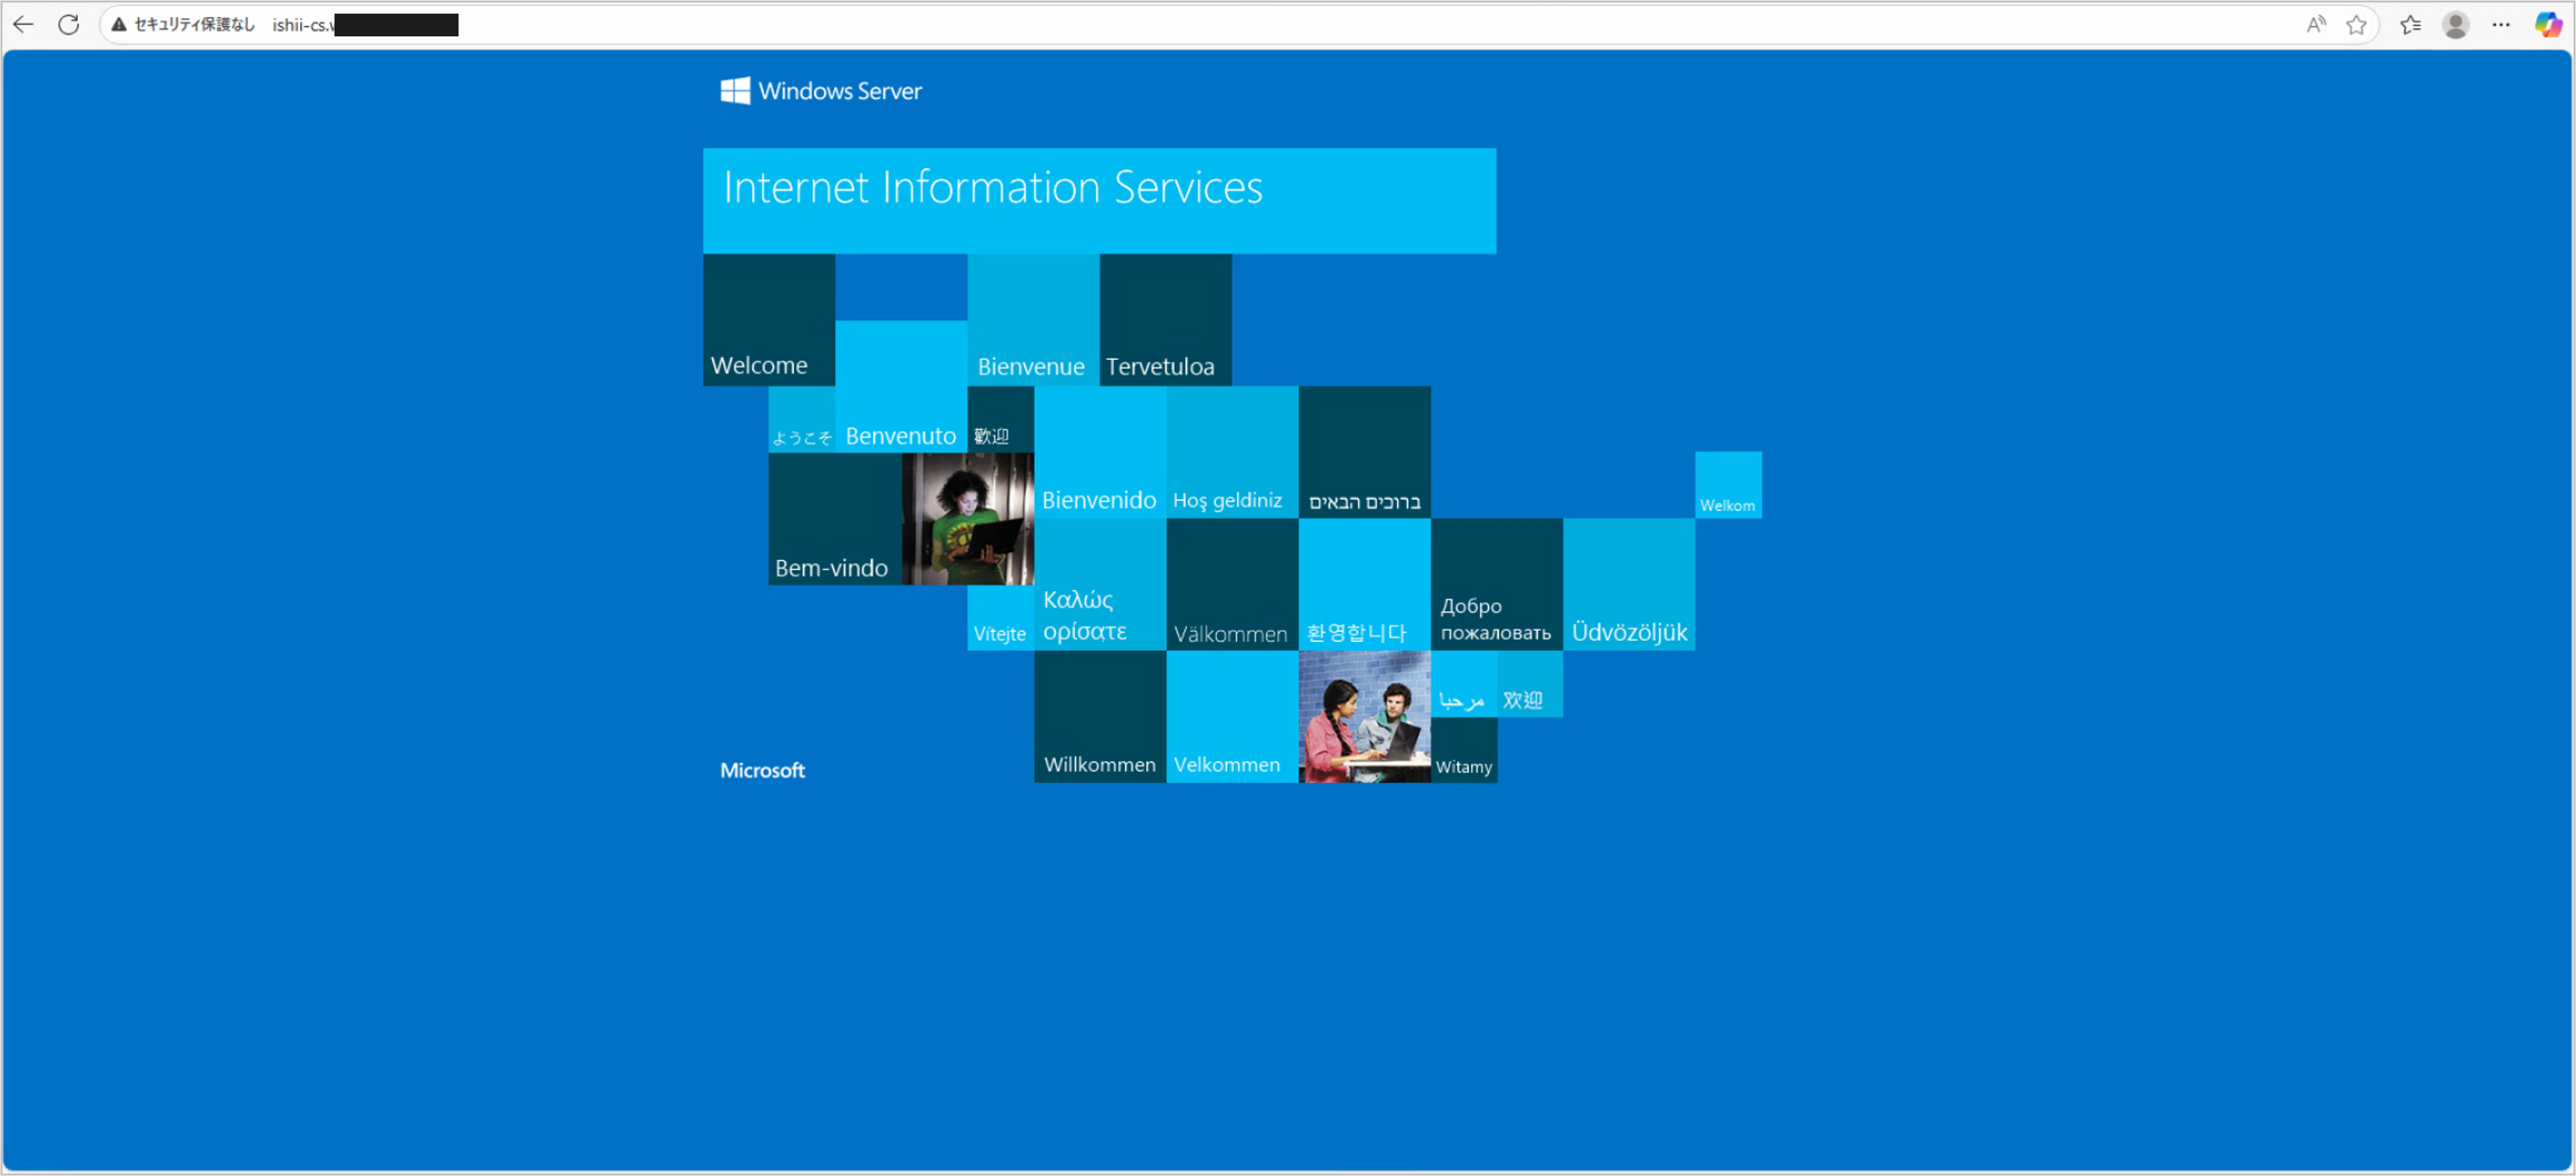Click the Internet Information Services banner
This screenshot has width=2576, height=1176.
[1099, 200]
